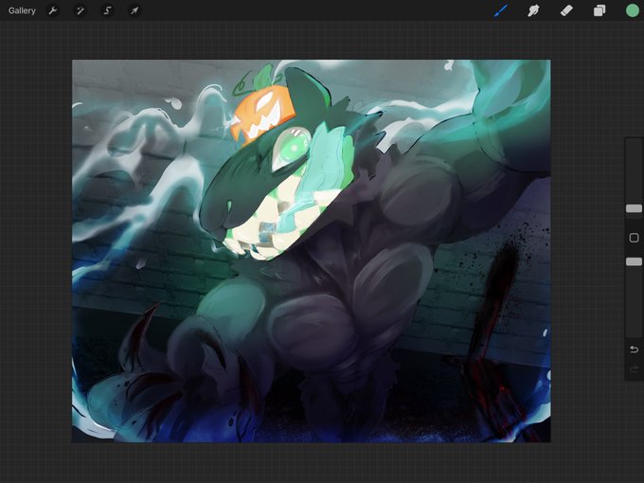Undo the last stroke
The width and height of the screenshot is (644, 483).
click(x=634, y=349)
